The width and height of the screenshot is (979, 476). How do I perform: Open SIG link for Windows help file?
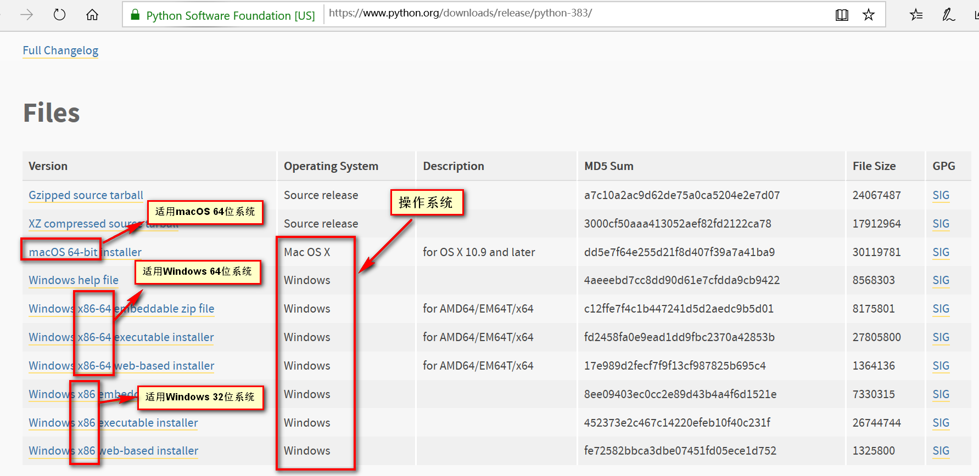coord(941,280)
